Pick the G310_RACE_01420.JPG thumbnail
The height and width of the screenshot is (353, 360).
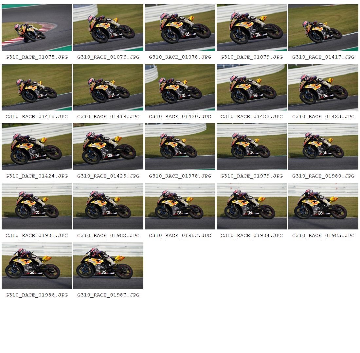pyautogui.click(x=180, y=87)
